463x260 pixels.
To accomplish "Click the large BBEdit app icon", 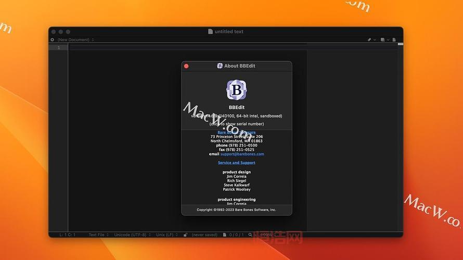I will point(236,90).
